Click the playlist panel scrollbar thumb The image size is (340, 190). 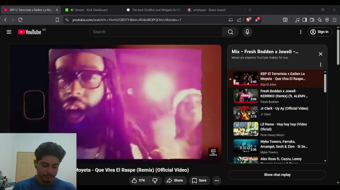(325, 83)
